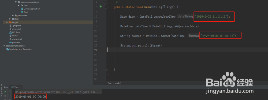Click the down arrow in Run panel
268x100 pixels.
[10, 96]
